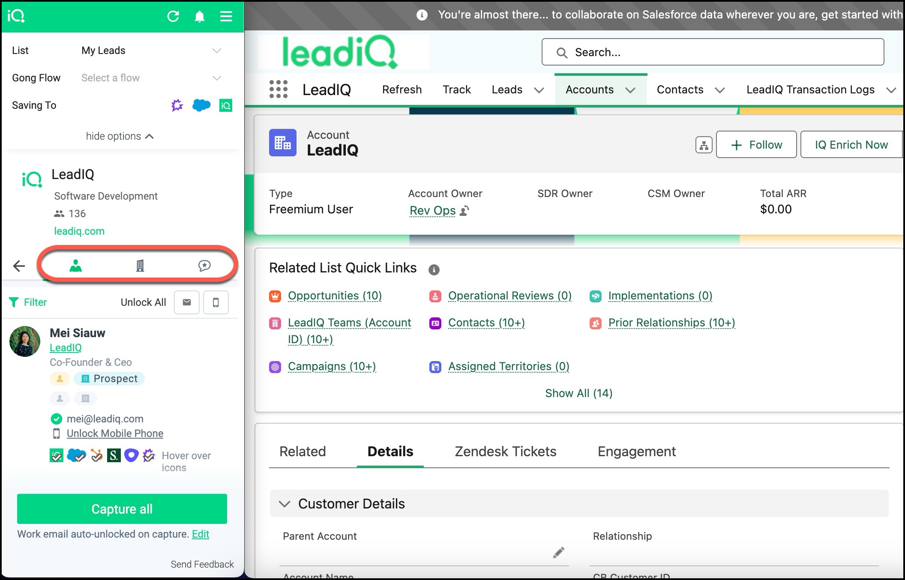Click the pencil edit icon for Parent Account

coord(558,553)
